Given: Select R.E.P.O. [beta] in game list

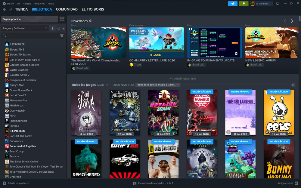Looking at the screenshot, I should coord(18,131).
